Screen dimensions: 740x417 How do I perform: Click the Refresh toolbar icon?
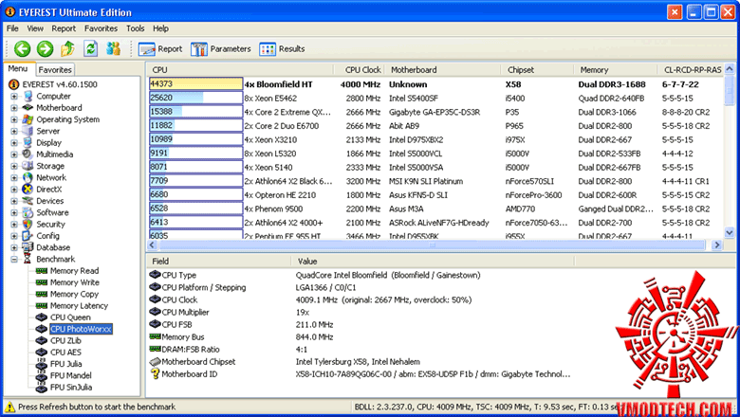pyautogui.click(x=91, y=48)
